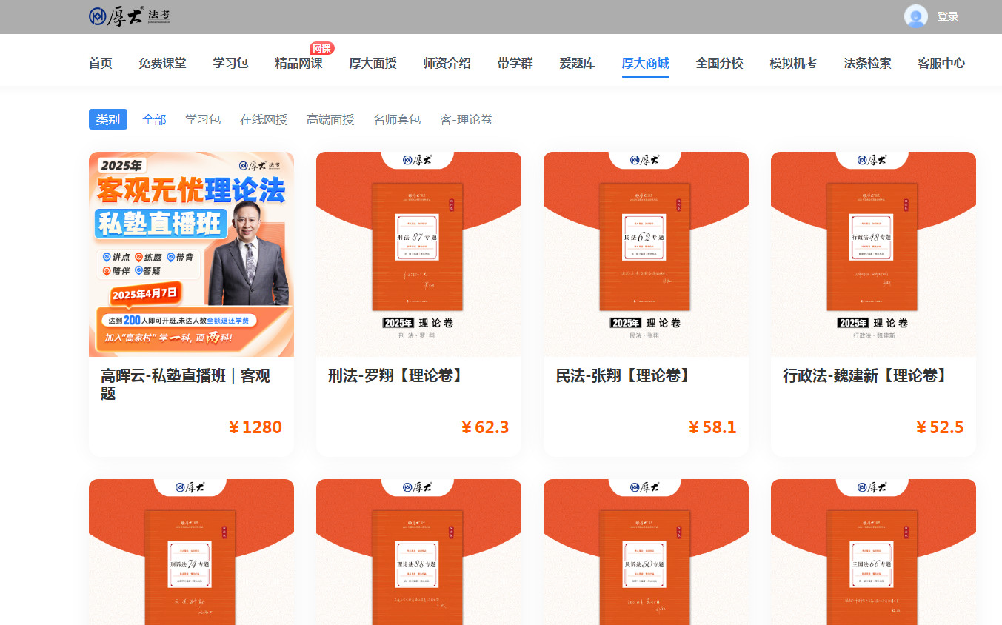Click the ¥52.5 price
This screenshot has width=1002, height=625.
click(940, 427)
